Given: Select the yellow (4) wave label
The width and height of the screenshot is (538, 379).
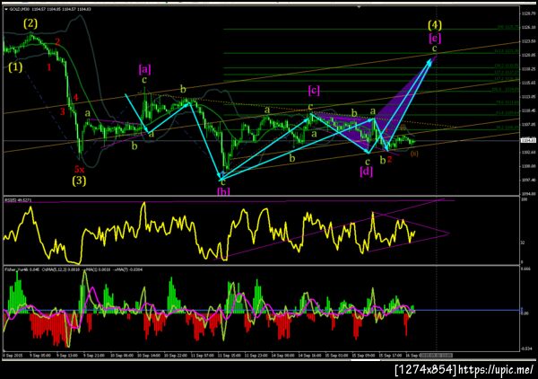Looking at the screenshot, I should tap(435, 25).
